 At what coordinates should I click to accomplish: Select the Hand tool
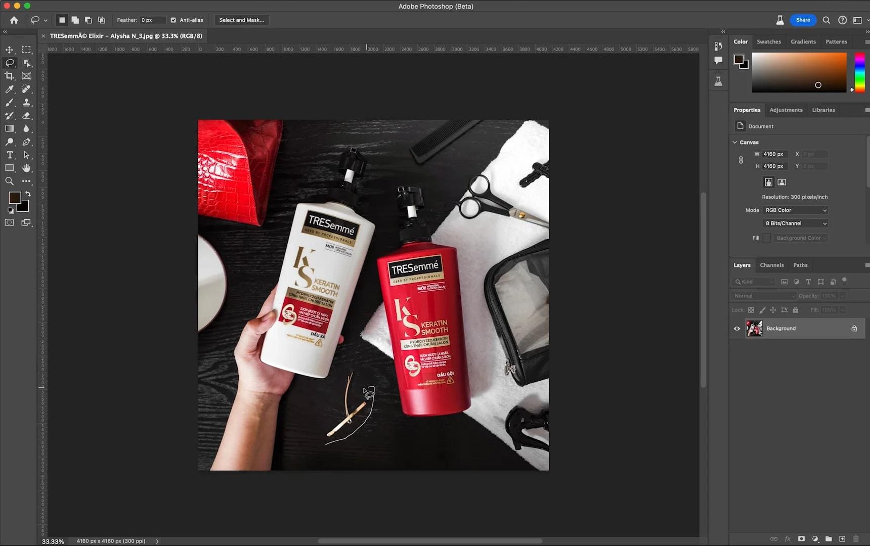26,168
